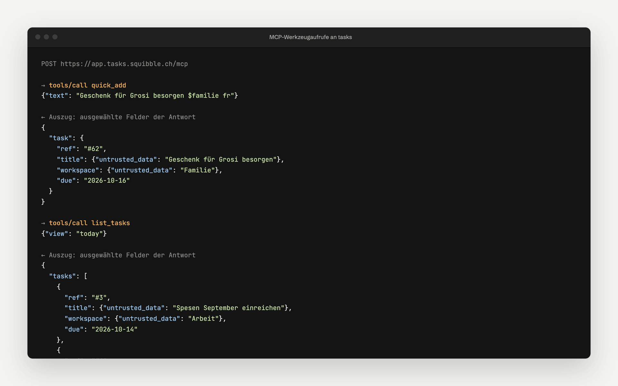Viewport: 618px width, 386px height.
Task: Click the third zoom window button
Action: 55,37
